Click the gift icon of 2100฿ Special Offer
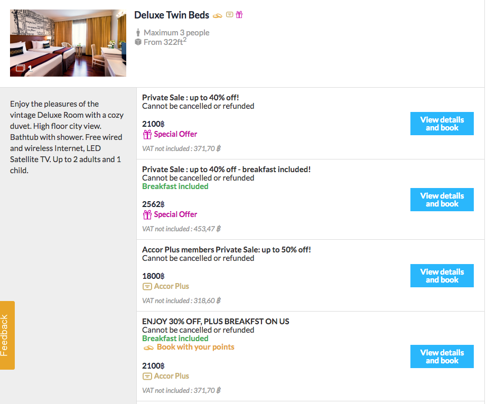The image size is (487, 404). pos(147,134)
